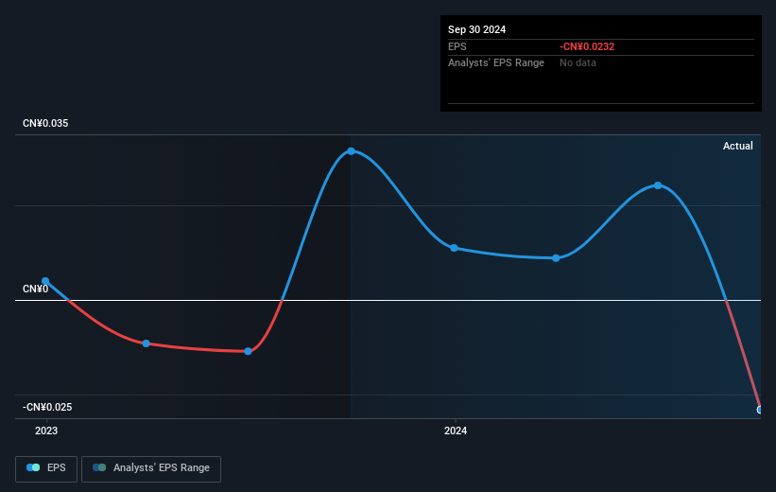Click the No data value in tooltip
776x492 pixels.
point(578,63)
